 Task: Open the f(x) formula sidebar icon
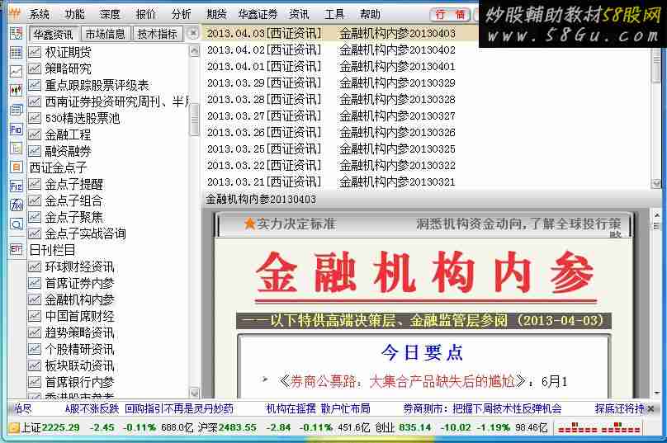tap(17, 205)
